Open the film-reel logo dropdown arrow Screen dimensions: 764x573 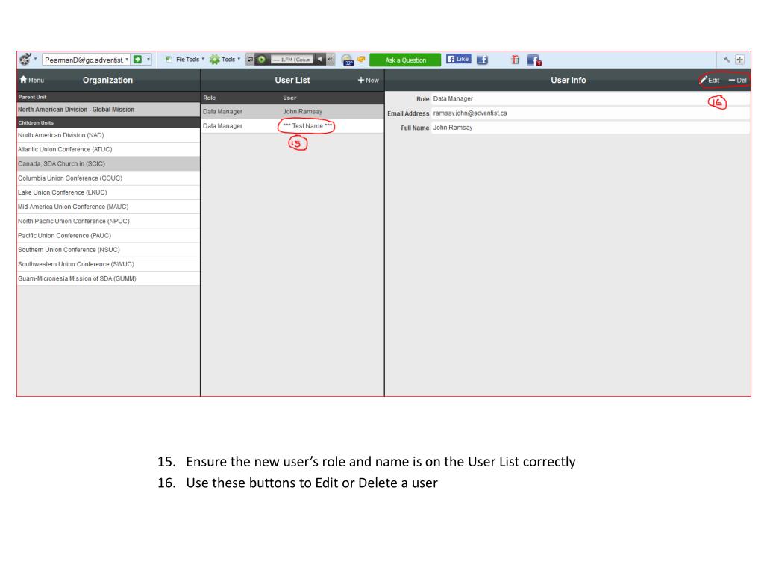(36, 60)
